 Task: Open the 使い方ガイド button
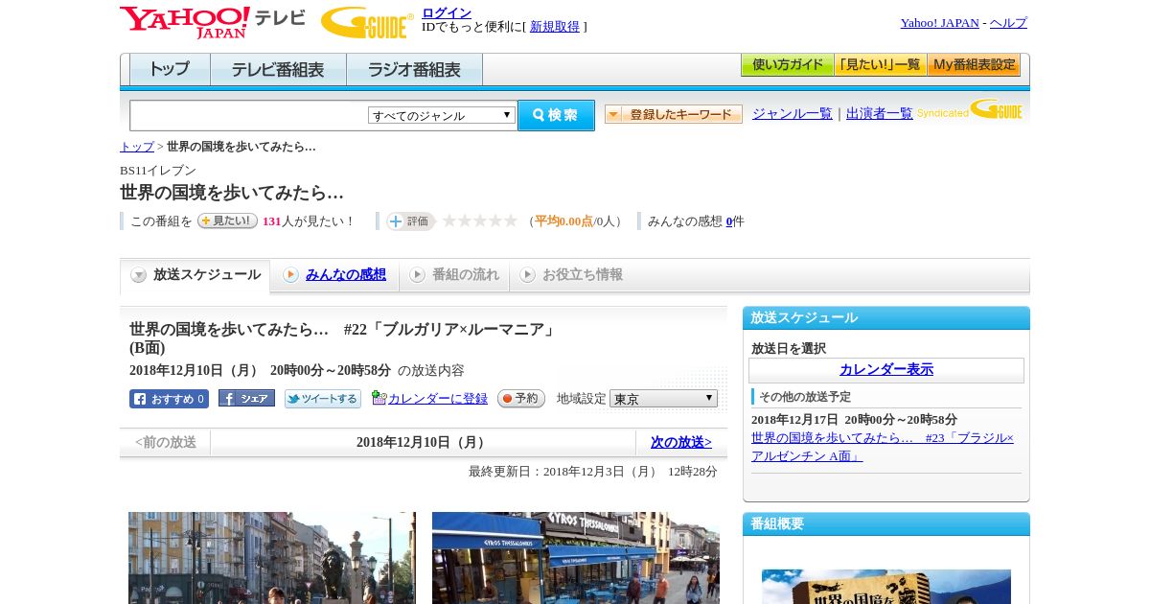(787, 65)
